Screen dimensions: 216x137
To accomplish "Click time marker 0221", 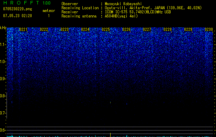I will point(23,29).
